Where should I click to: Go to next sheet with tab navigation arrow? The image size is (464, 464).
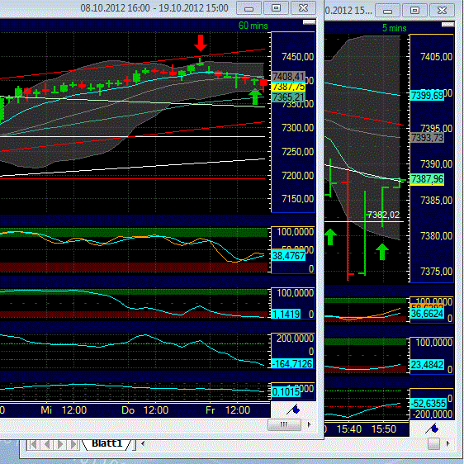[60, 444]
